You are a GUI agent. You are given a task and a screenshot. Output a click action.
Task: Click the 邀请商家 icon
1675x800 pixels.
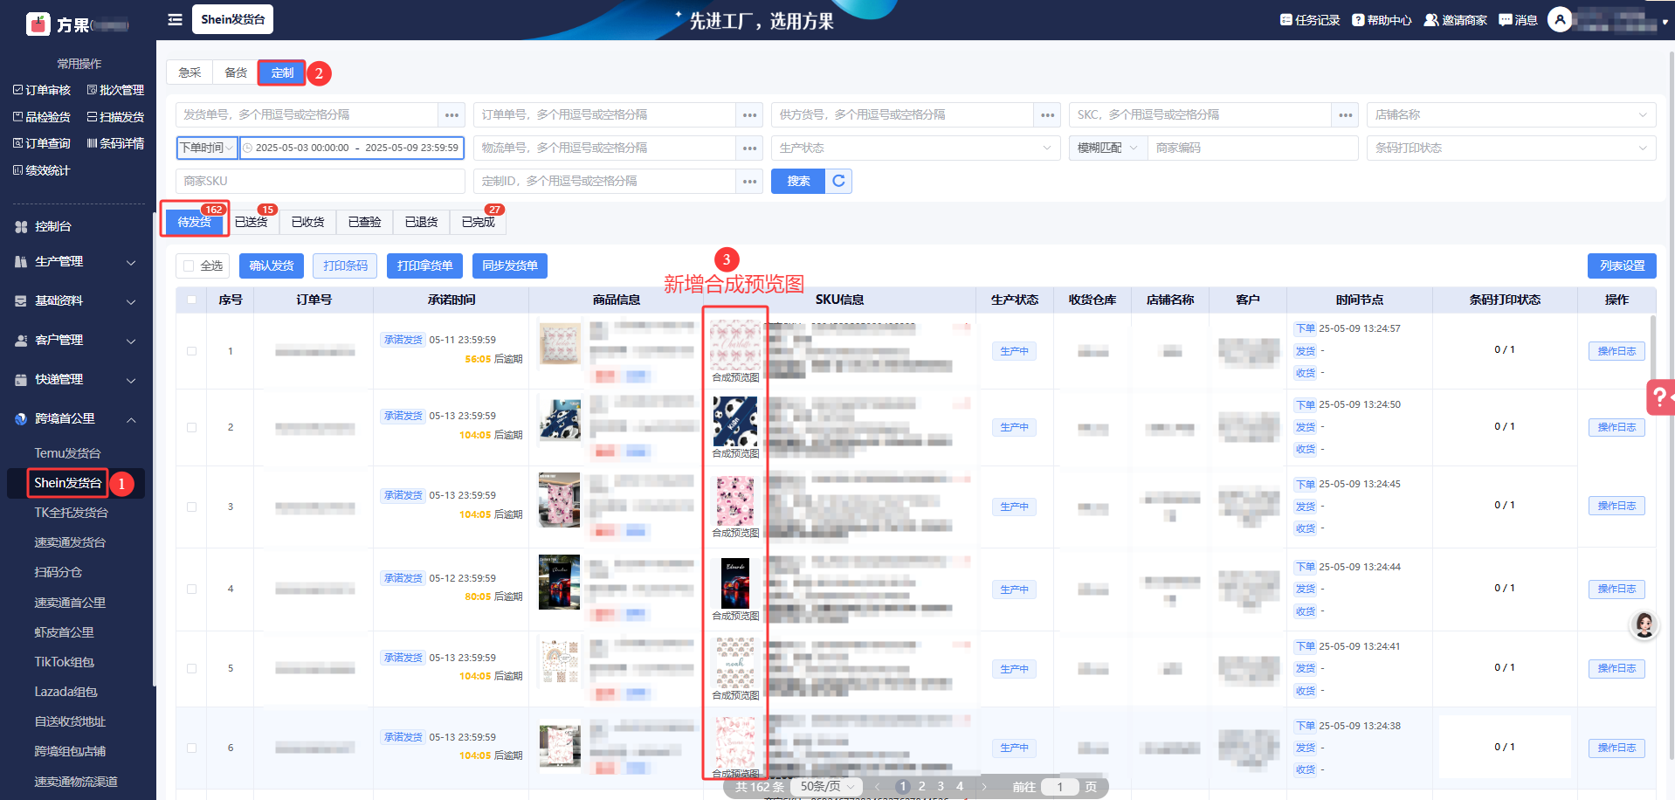[x=1431, y=20]
